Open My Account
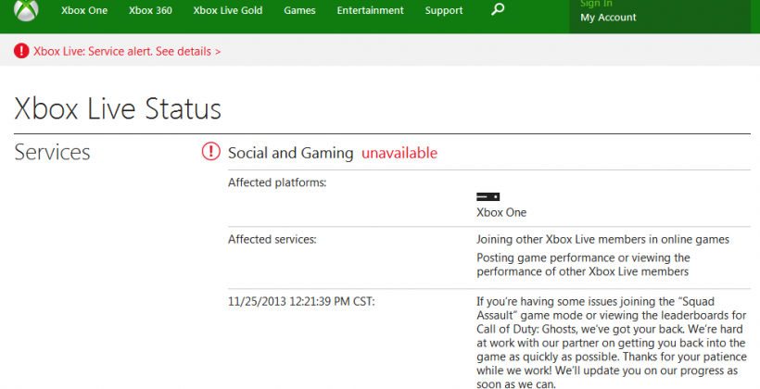 pos(608,18)
